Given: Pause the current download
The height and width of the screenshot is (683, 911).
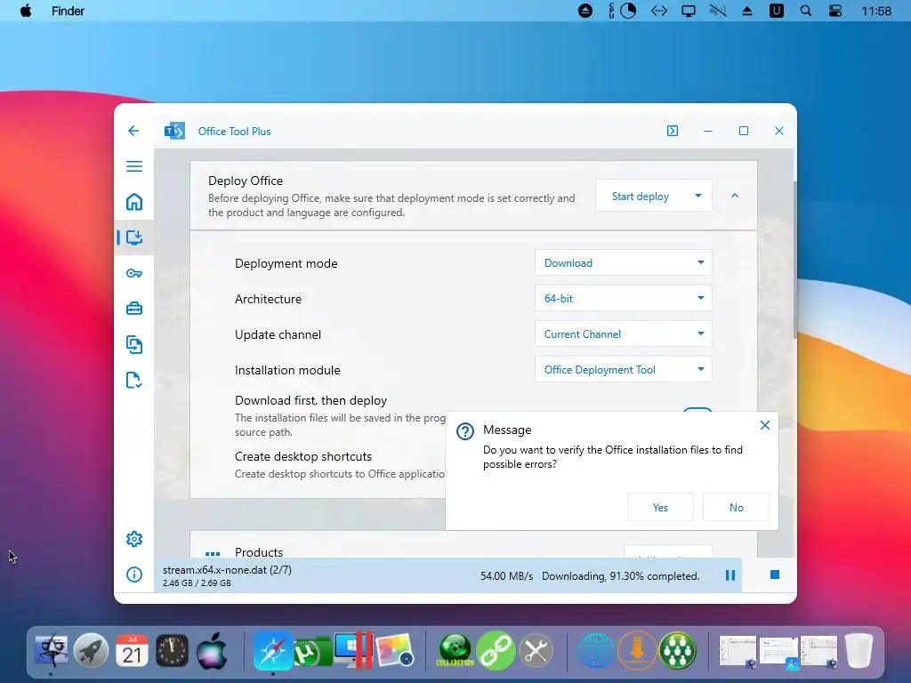Looking at the screenshot, I should point(730,575).
